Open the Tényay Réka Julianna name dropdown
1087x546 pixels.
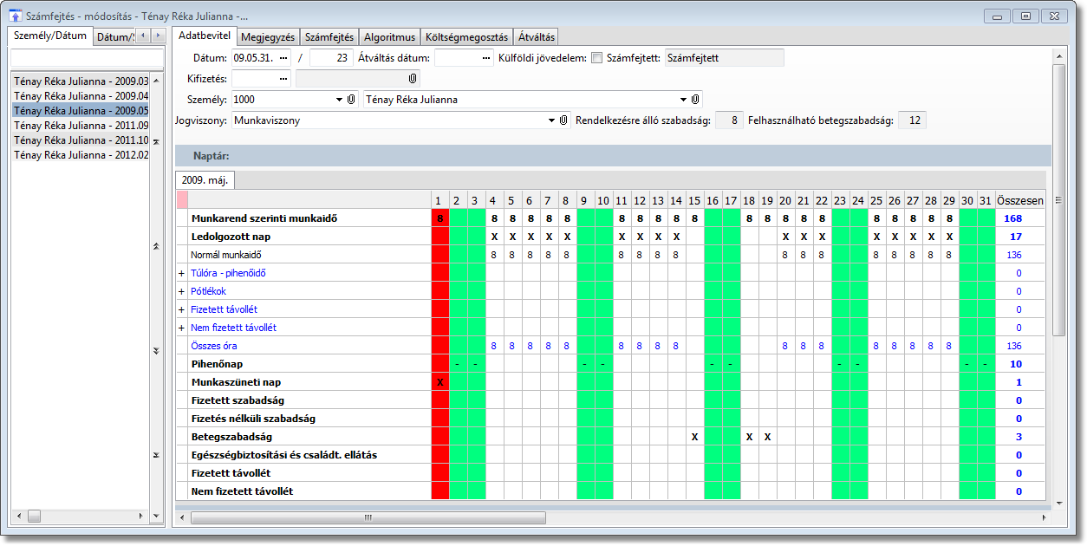pyautogui.click(x=683, y=100)
